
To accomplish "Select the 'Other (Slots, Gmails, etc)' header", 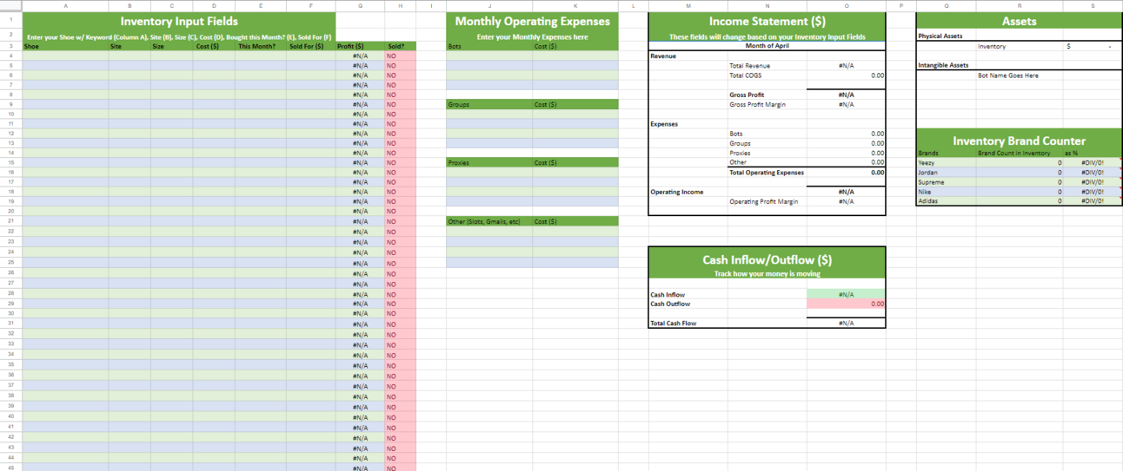I will tap(489, 221).
